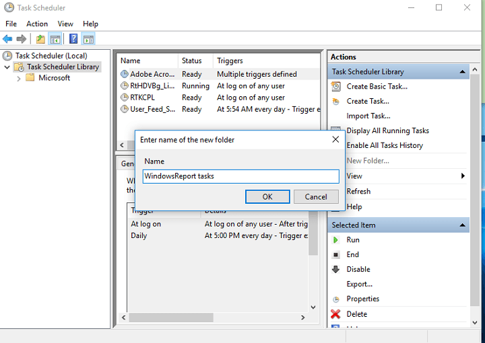The height and width of the screenshot is (343, 485).
Task: Select the RTKCPL task row
Action: [143, 98]
